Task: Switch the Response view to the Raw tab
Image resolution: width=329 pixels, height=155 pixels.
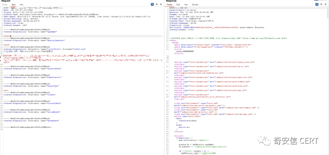Action: (178, 5)
